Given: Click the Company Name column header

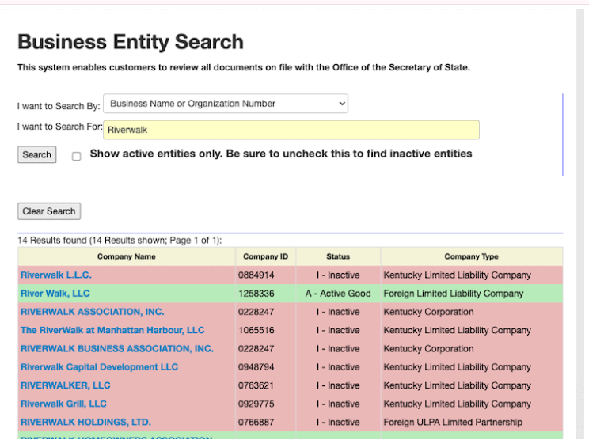Looking at the screenshot, I should (x=127, y=256).
